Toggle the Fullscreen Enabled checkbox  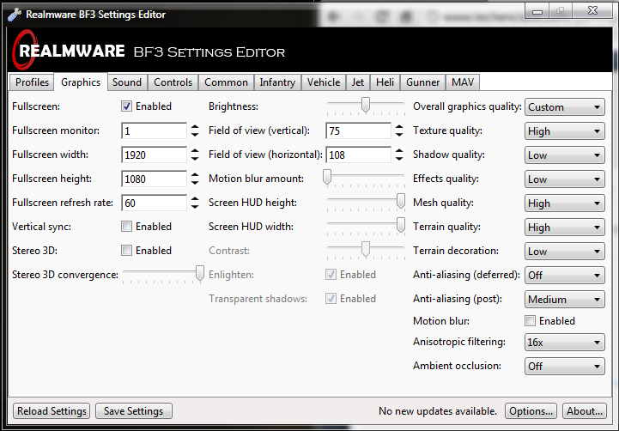point(126,106)
